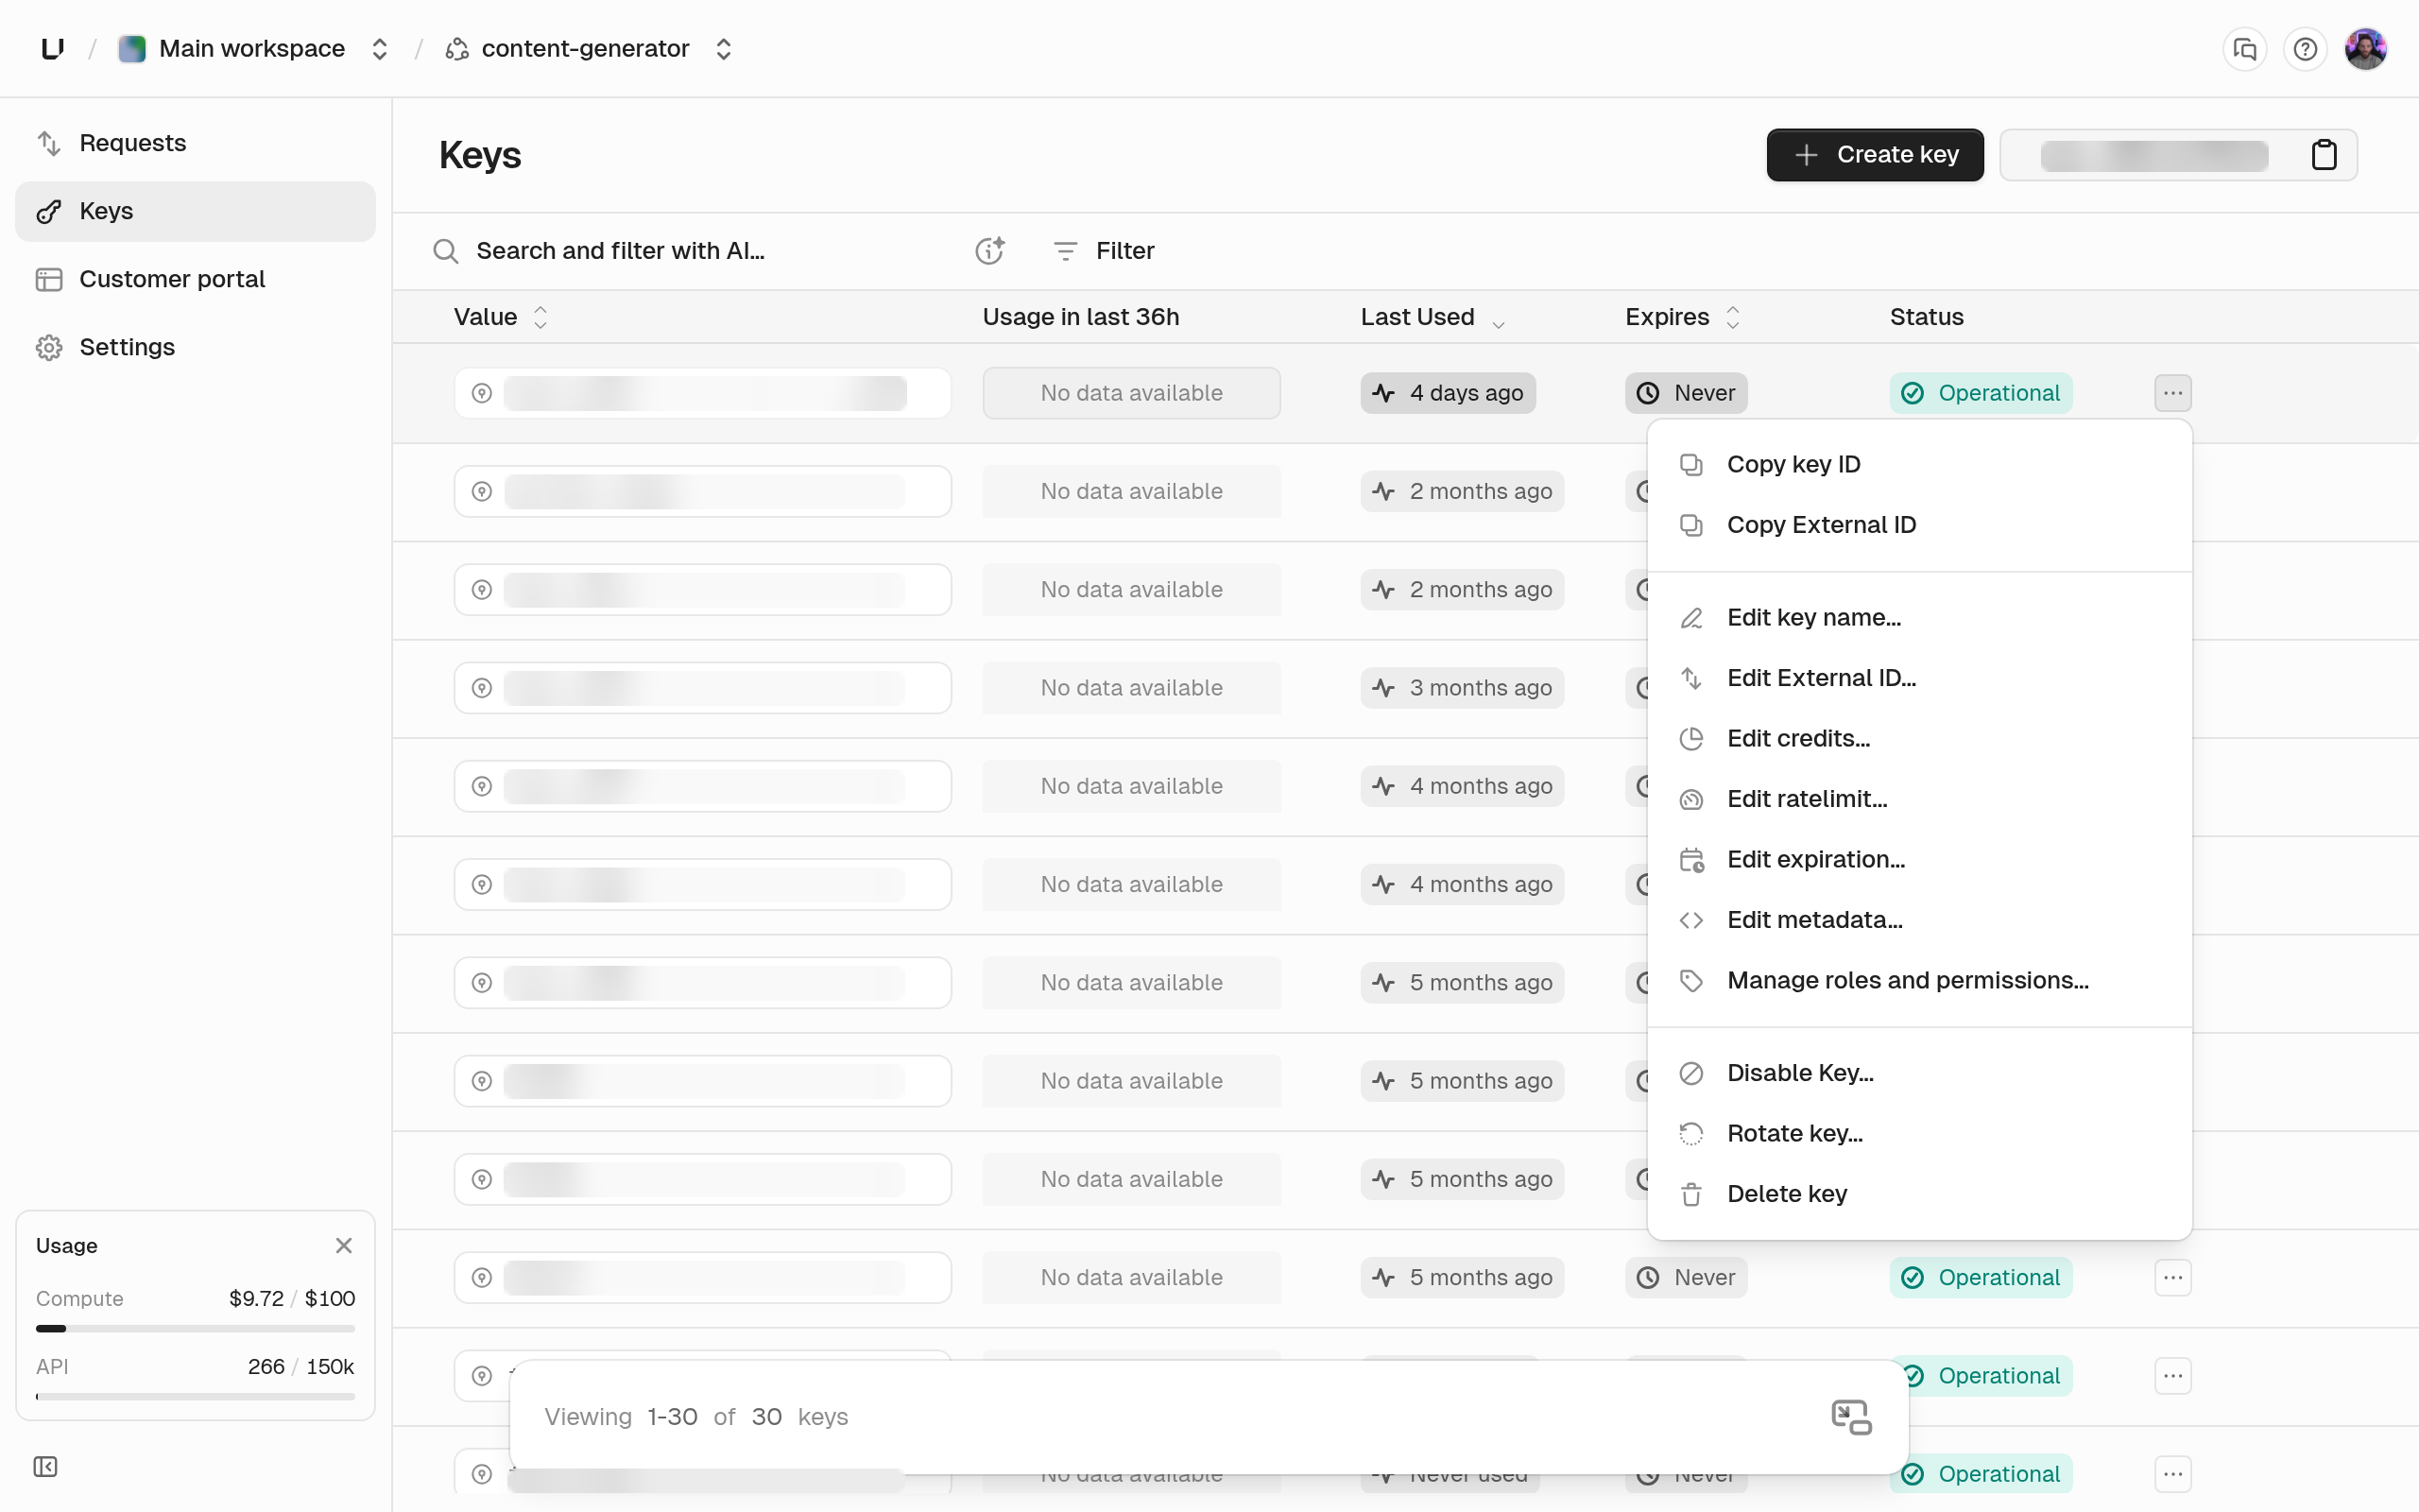2419x1512 pixels.
Task: Click the tag icon for roles and permissions
Action: (1691, 980)
